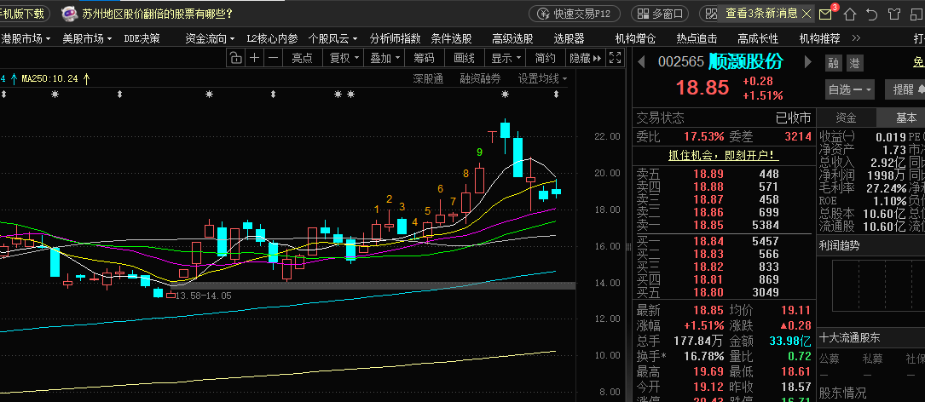Open the 复权 dropdown

(343, 58)
